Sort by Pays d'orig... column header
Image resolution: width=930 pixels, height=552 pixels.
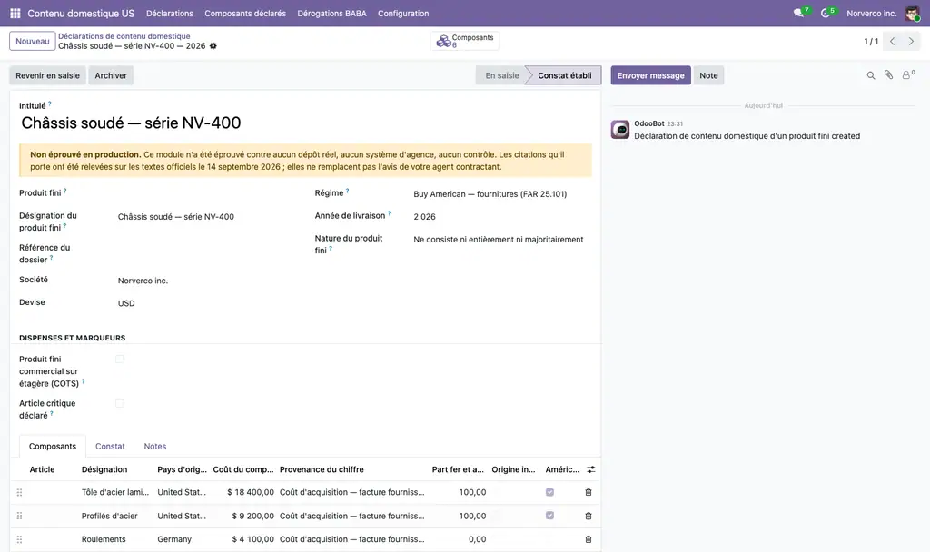[x=182, y=469]
